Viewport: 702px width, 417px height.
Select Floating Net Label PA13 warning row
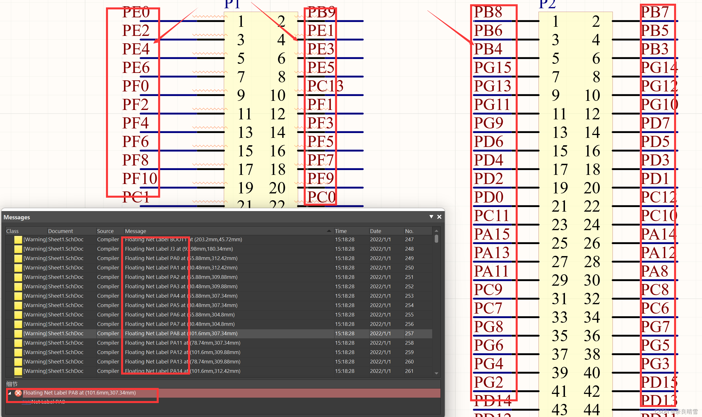[x=182, y=362]
